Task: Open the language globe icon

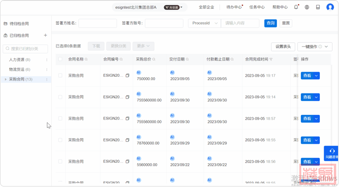Action: [307, 7]
